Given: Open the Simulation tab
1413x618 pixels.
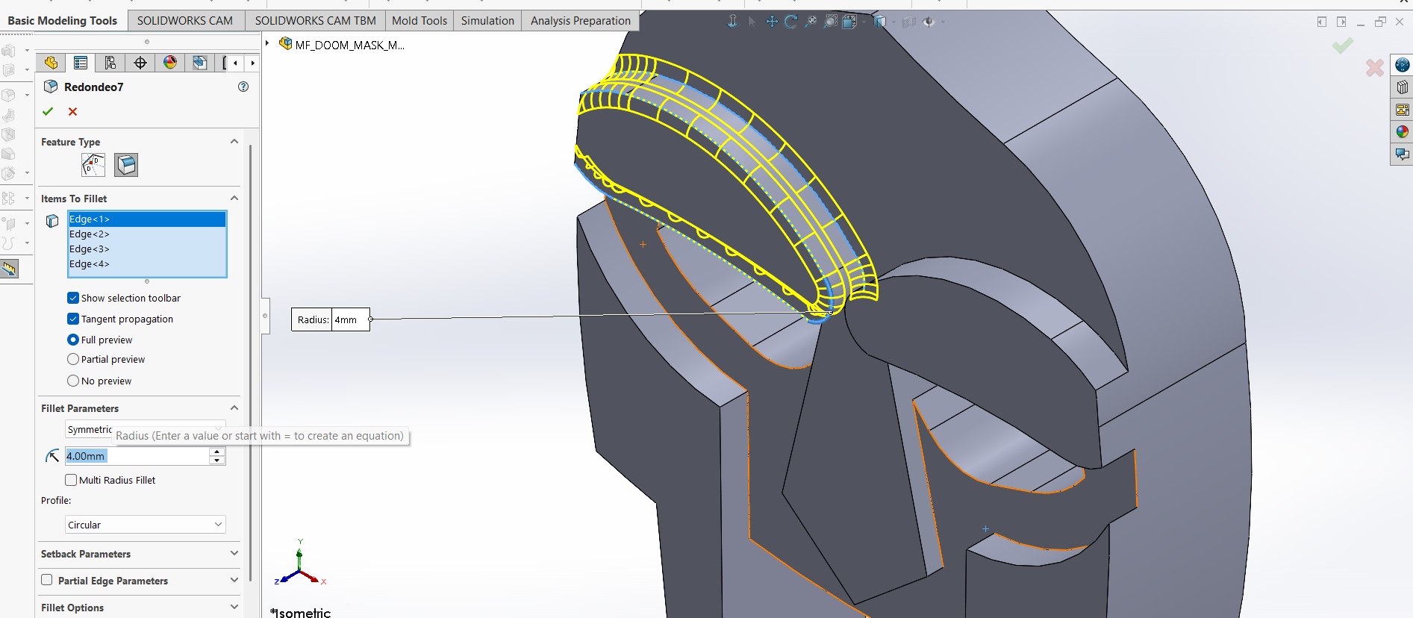Looking at the screenshot, I should [x=487, y=21].
